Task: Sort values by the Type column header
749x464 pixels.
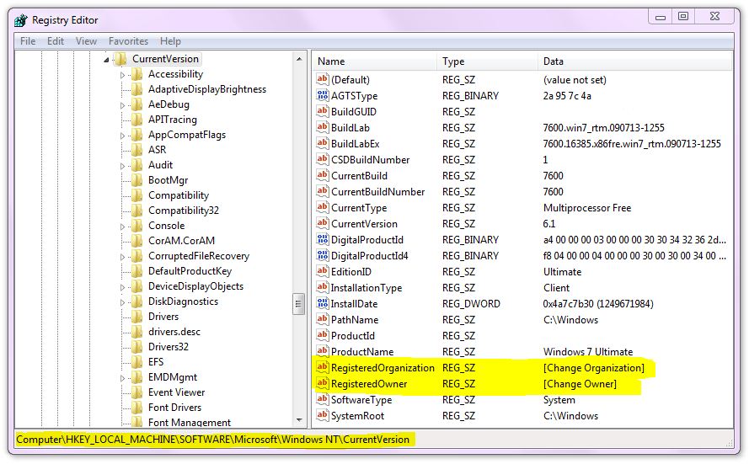Action: click(x=487, y=61)
